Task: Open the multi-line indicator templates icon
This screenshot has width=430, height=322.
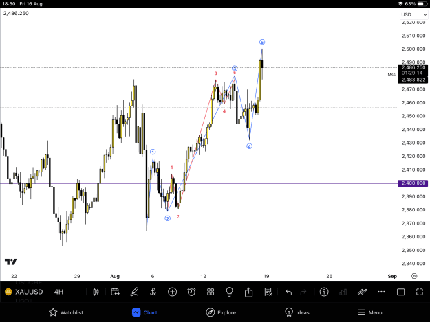Action: pos(362,292)
